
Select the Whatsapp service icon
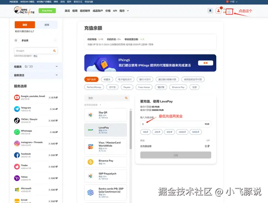pos(17,132)
